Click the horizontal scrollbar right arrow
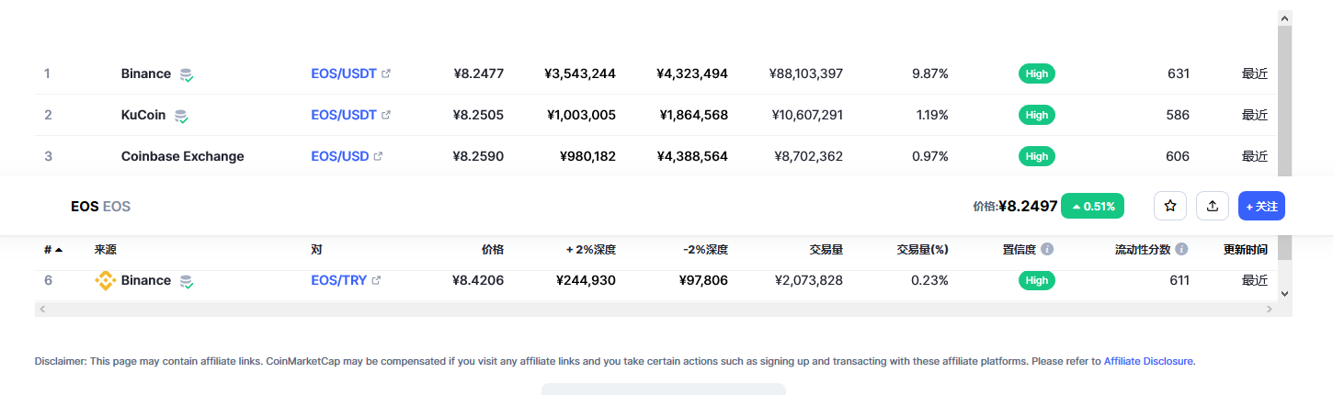Screen dimensions: 1333x395 (x=1270, y=310)
